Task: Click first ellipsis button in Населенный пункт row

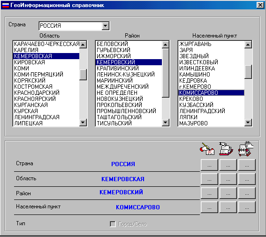Action: (209, 207)
